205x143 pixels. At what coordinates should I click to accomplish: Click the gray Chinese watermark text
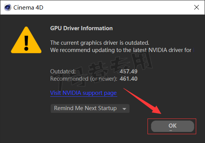click(x=102, y=70)
